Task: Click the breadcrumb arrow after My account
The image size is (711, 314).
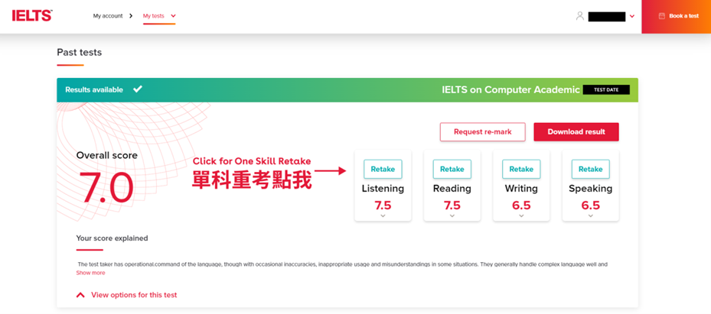Action: coord(131,16)
